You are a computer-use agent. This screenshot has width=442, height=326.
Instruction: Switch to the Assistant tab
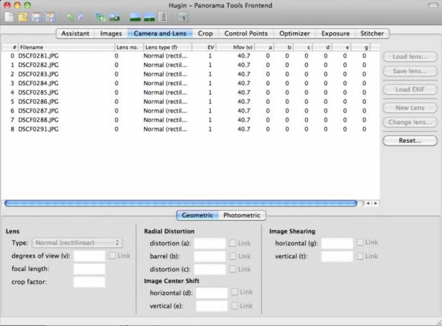pos(75,33)
